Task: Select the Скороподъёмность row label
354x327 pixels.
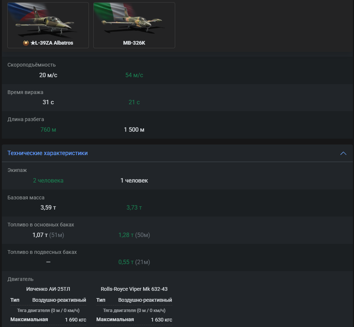Action: [x=31, y=65]
